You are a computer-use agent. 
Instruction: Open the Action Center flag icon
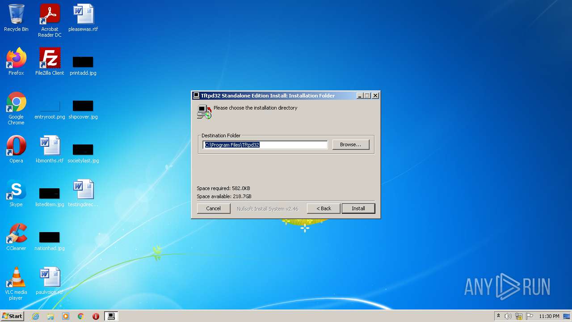click(x=529, y=316)
